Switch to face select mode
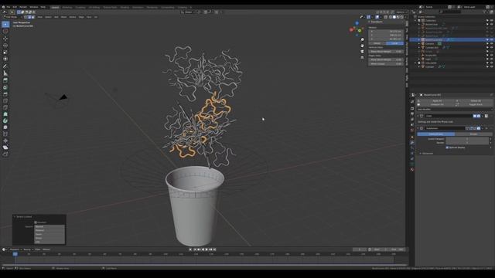The image size is (495, 278). coord(32,17)
